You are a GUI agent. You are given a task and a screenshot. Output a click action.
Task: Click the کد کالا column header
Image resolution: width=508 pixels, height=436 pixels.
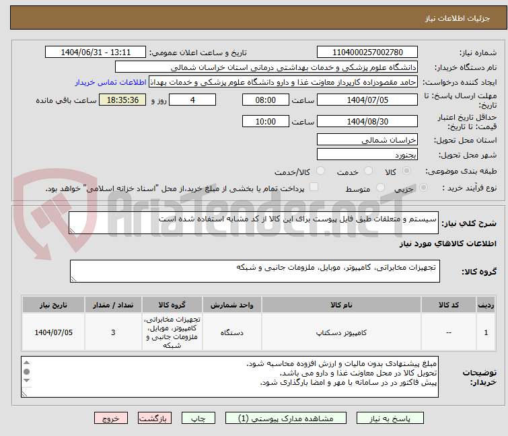tap(448, 305)
